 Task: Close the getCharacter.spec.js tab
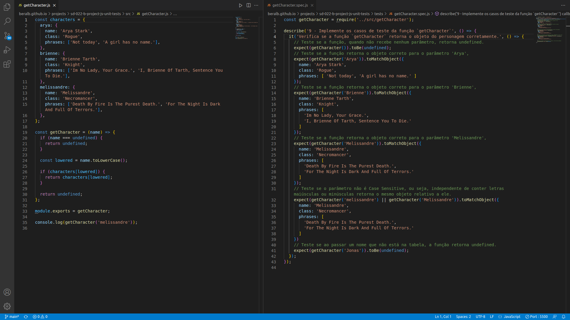312,5
